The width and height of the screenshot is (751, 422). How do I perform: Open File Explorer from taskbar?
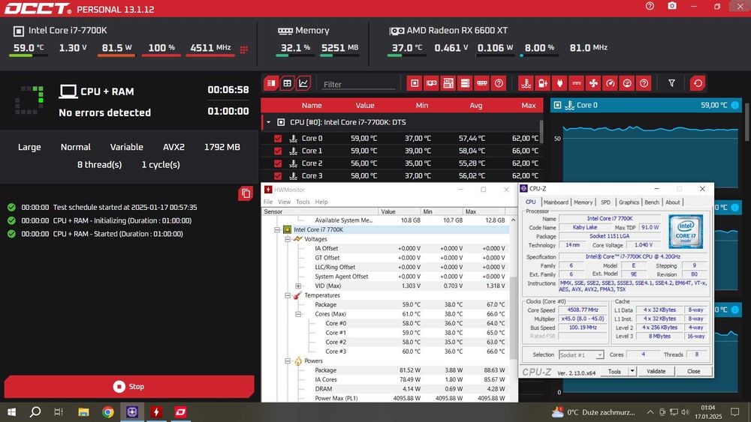(83, 412)
